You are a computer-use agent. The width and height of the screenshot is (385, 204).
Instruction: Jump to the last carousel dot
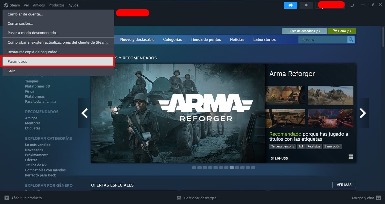(x=253, y=167)
